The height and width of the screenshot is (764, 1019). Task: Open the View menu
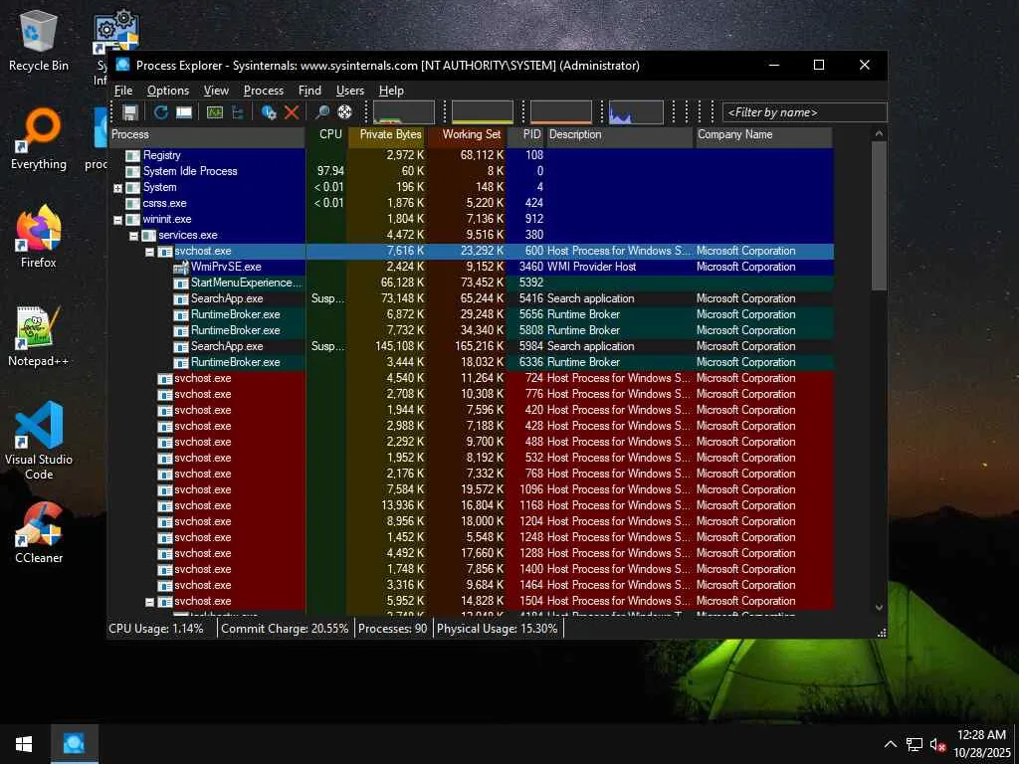[x=216, y=91]
